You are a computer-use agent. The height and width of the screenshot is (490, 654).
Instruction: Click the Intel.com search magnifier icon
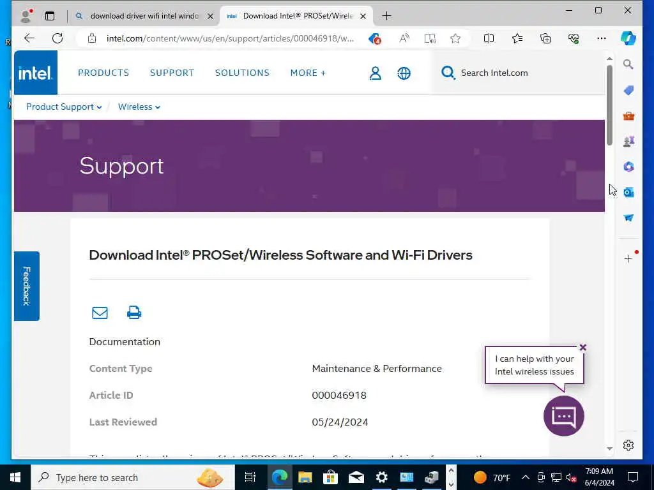tap(448, 73)
